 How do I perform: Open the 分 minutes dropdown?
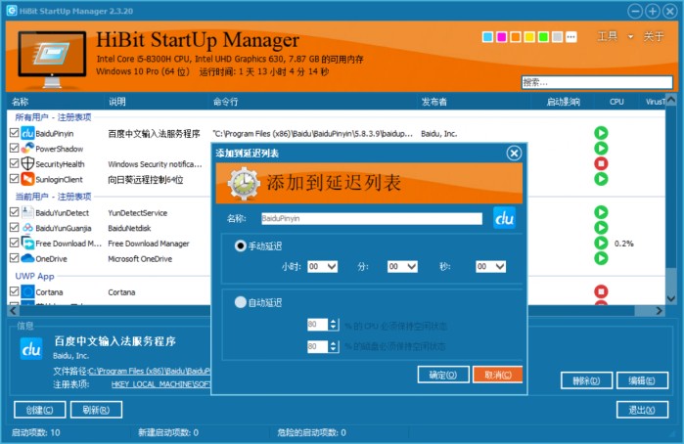click(x=402, y=266)
